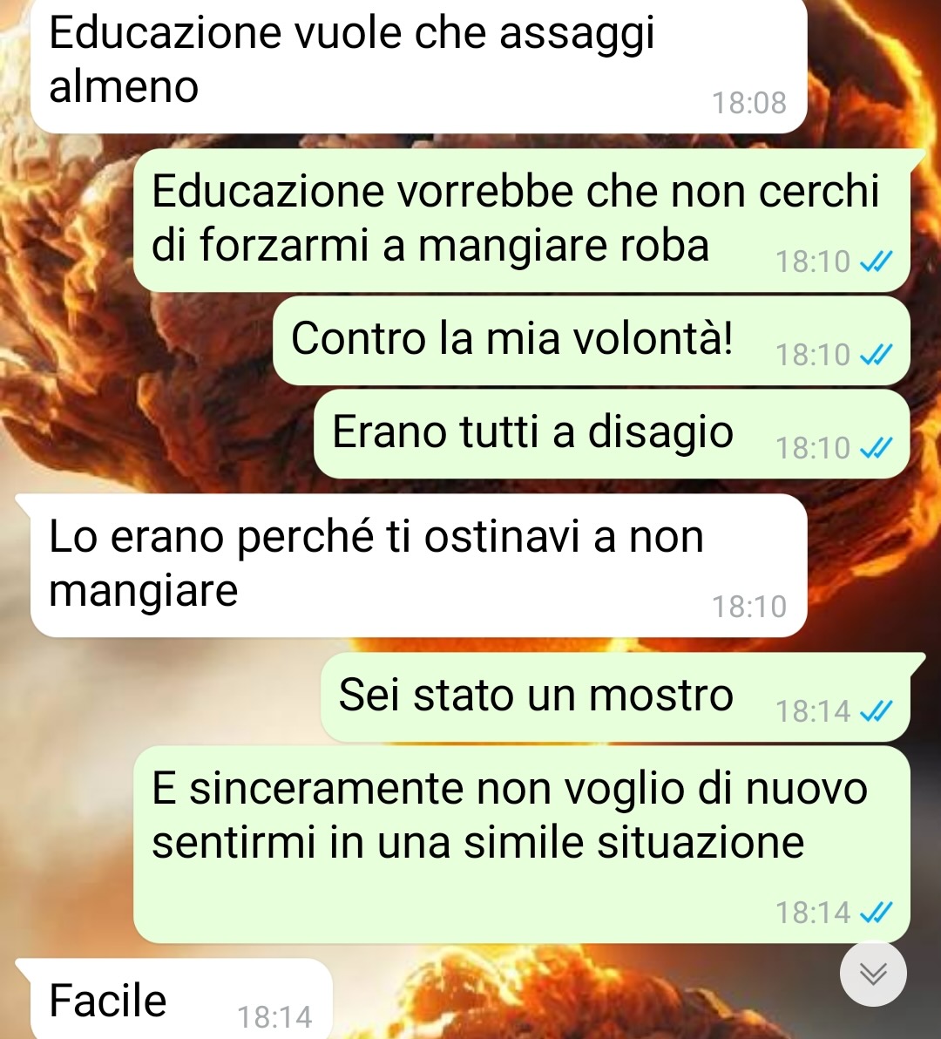This screenshot has width=941, height=1039.
Task: Select the 'Educazione vuole che assaggi almeno' message
Action: click(418, 65)
